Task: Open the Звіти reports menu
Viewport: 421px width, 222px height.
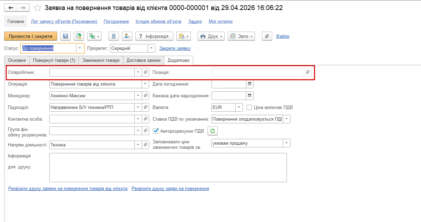Action: [241, 36]
